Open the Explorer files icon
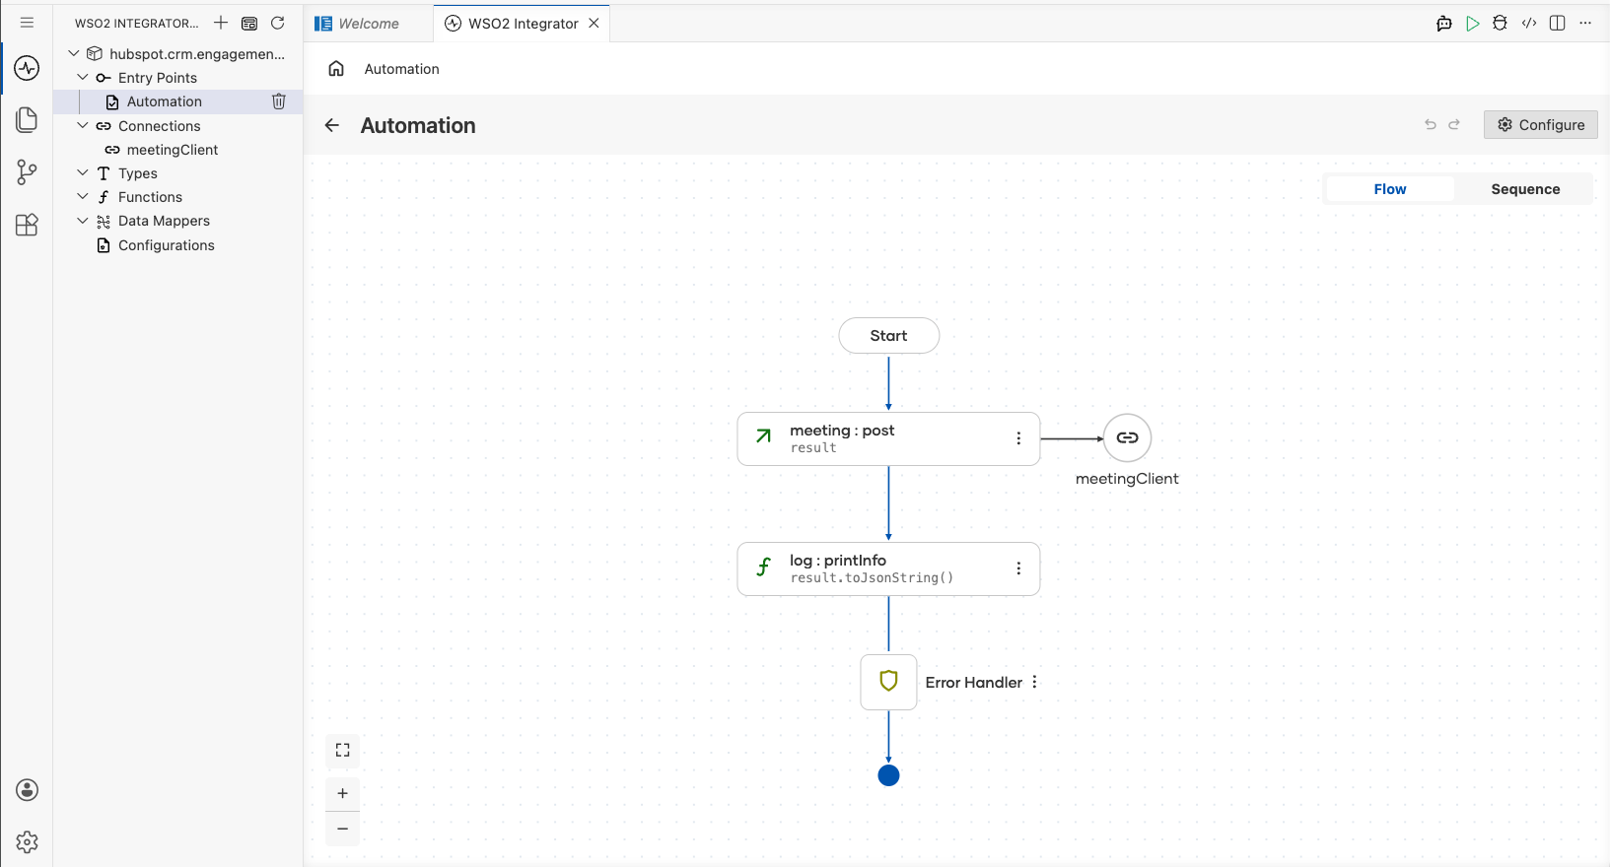 (x=27, y=119)
